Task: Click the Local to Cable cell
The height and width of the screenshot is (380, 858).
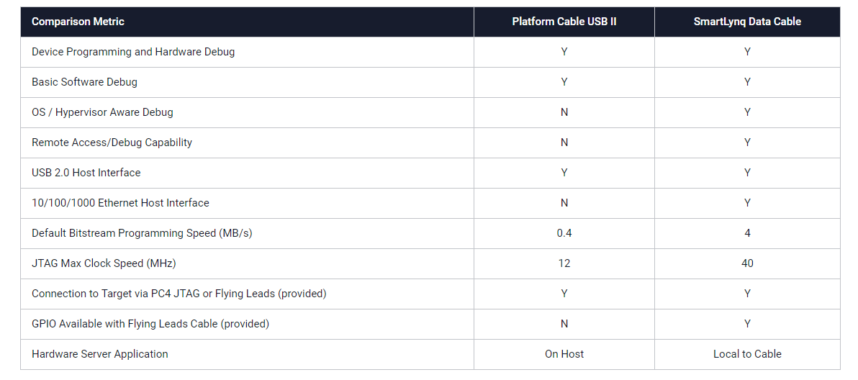Action: 747,354
